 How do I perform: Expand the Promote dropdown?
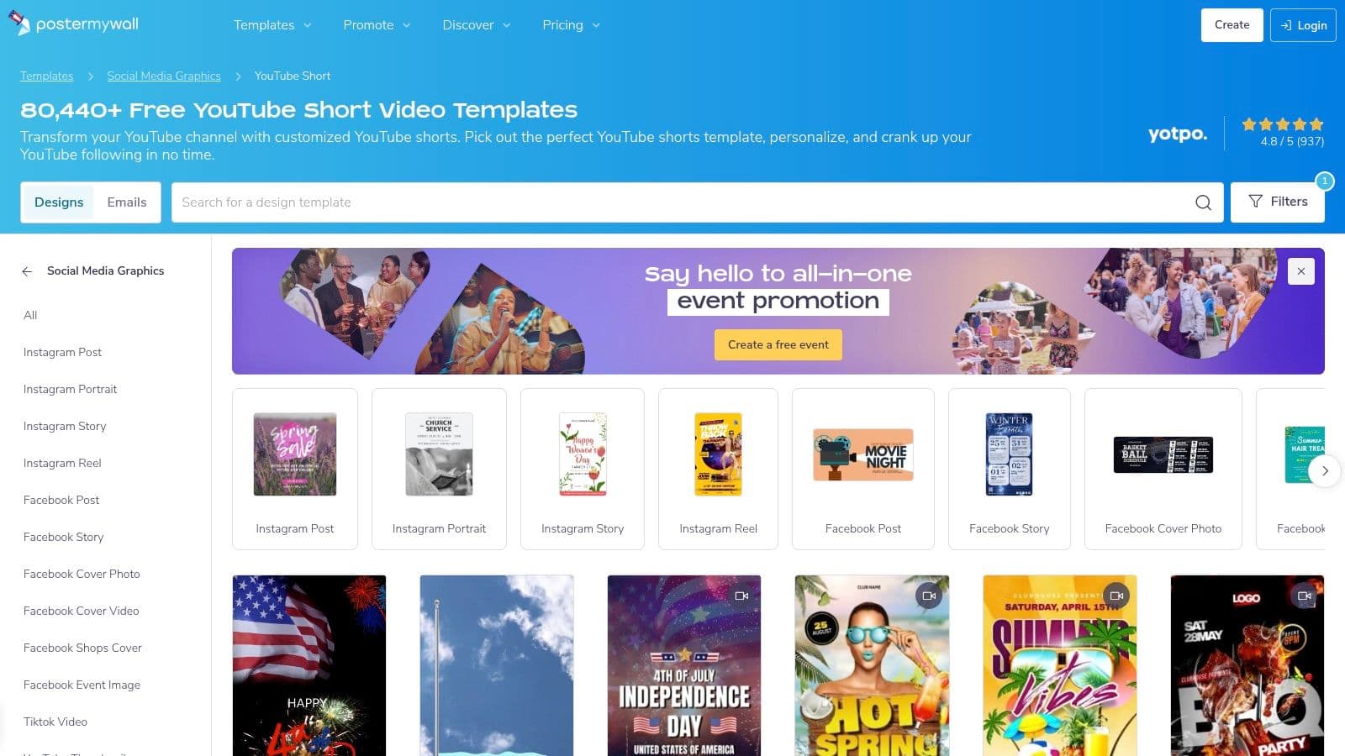[x=377, y=25]
